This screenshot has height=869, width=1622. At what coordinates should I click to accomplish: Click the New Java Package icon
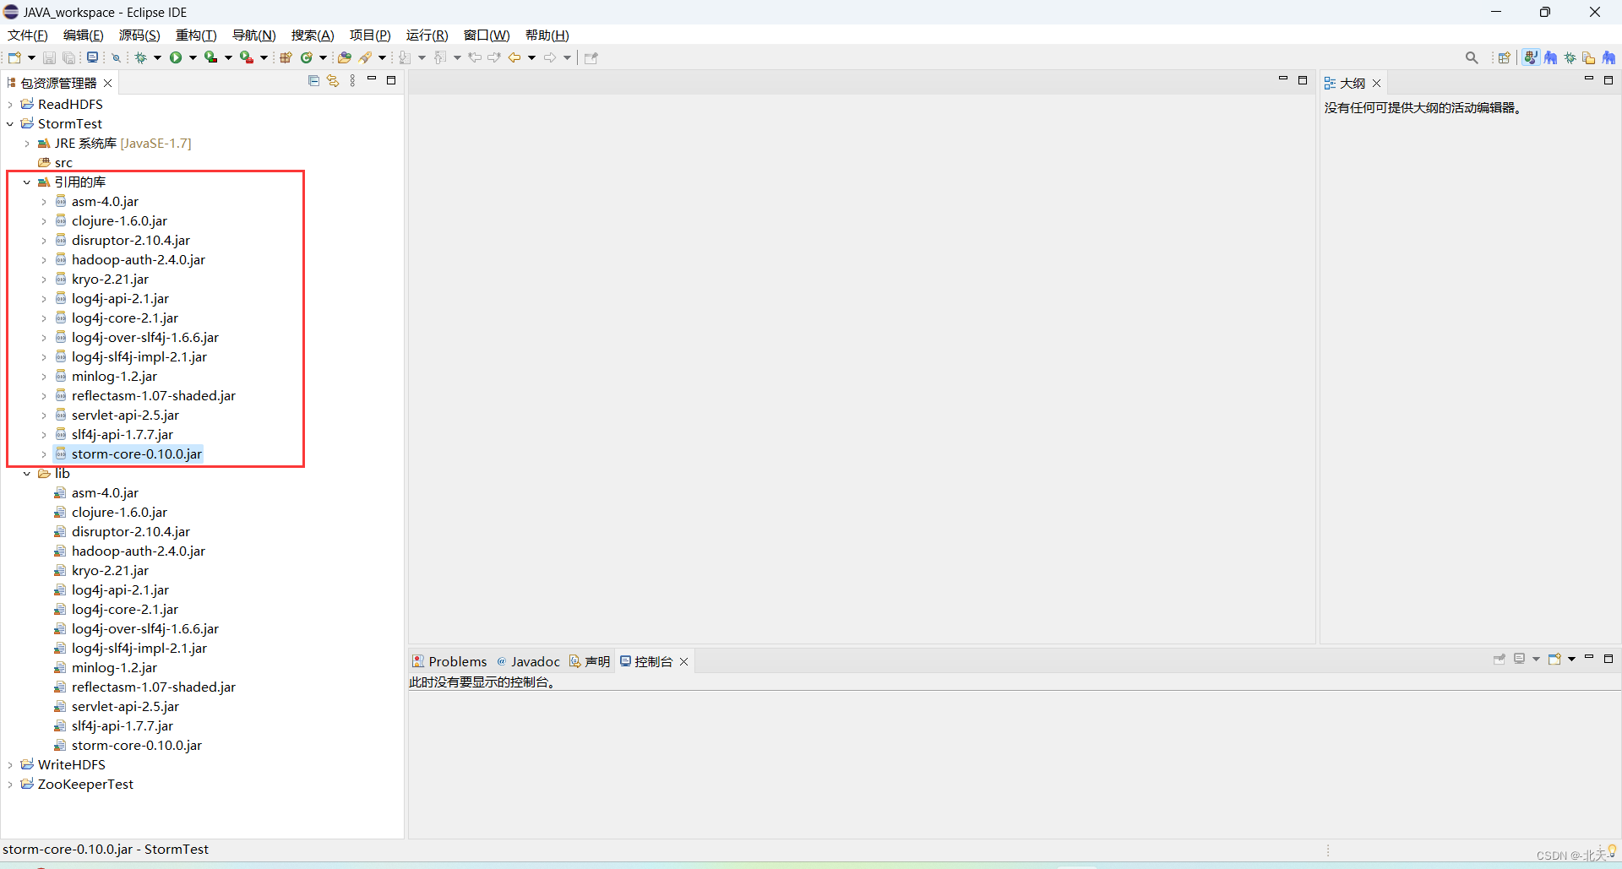click(x=286, y=57)
